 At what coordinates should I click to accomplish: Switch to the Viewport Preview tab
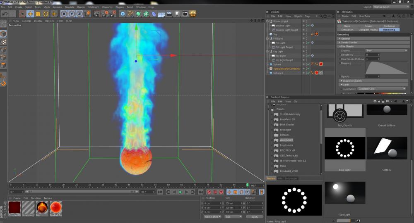tap(368, 30)
